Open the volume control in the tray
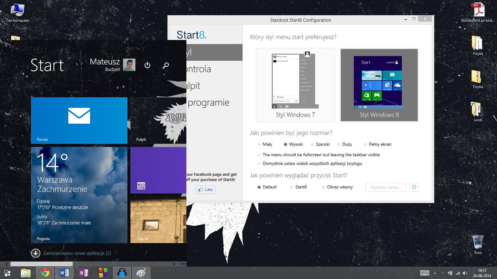 tap(465, 273)
